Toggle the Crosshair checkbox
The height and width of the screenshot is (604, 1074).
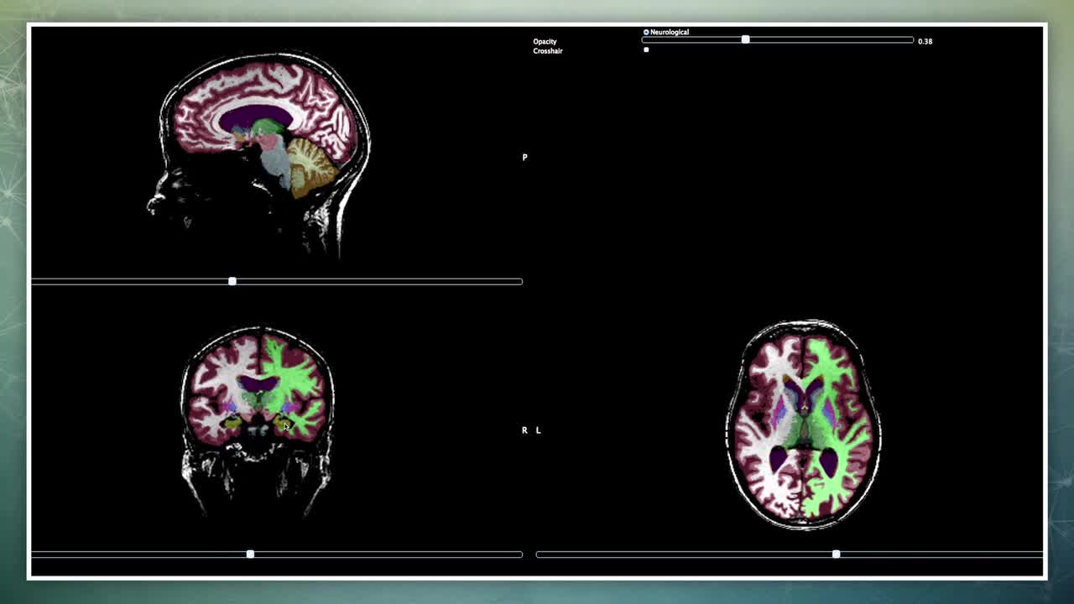[x=646, y=50]
